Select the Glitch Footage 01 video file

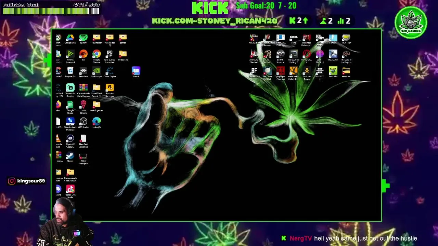click(83, 159)
